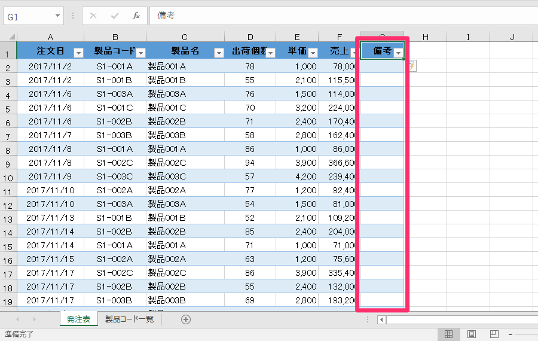Viewport: 538px width, 341px height.
Task: Open the filter dropdown for 出荷個数
Action: tap(271, 53)
